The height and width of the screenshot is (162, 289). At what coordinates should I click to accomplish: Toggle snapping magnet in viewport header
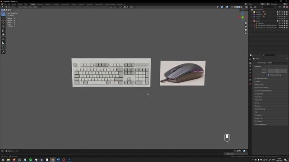(x=125, y=7)
